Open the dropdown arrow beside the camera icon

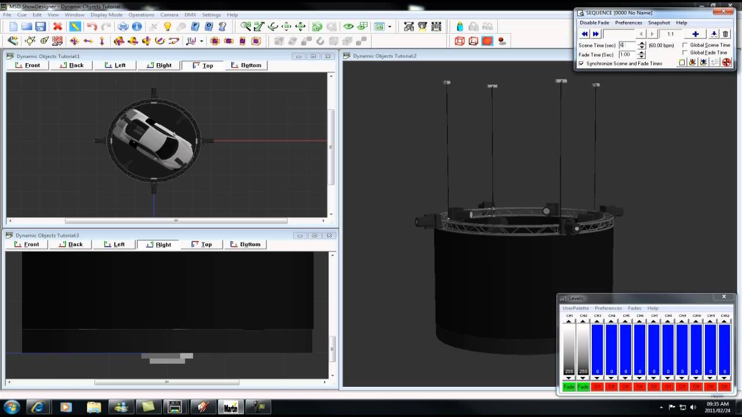tap(390, 27)
